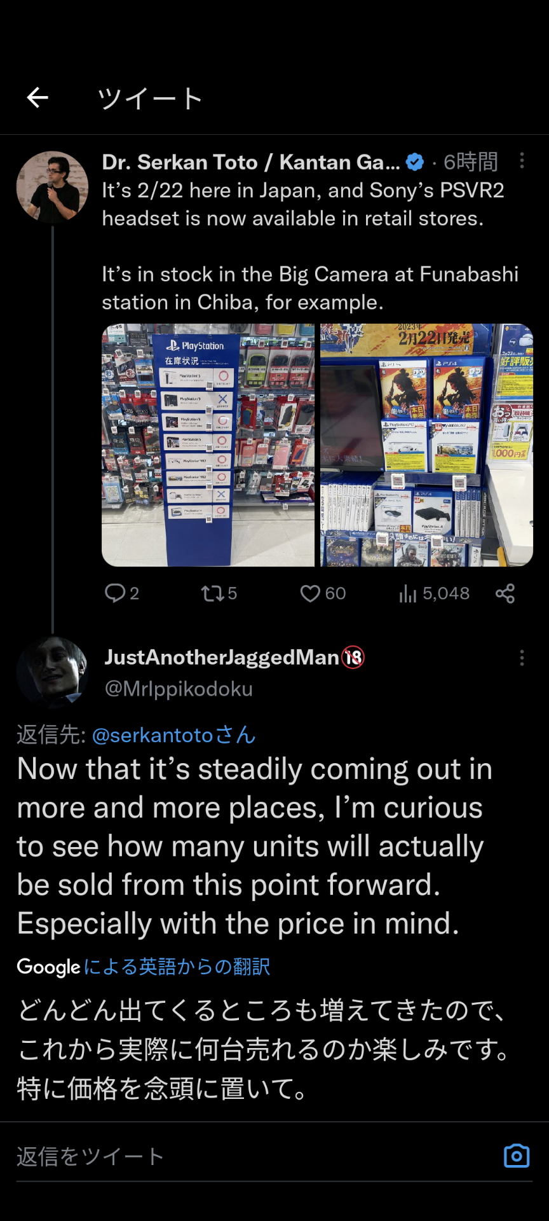
Task: Share Serkan Toto's tweet
Action: 505,593
